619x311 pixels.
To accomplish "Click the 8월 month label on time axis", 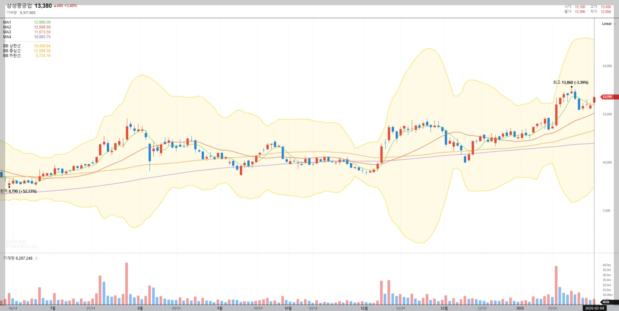I will 140,308.
